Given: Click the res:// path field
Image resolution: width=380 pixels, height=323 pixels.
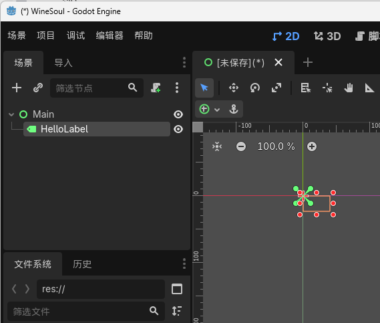Looking at the screenshot, I should click(x=101, y=289).
